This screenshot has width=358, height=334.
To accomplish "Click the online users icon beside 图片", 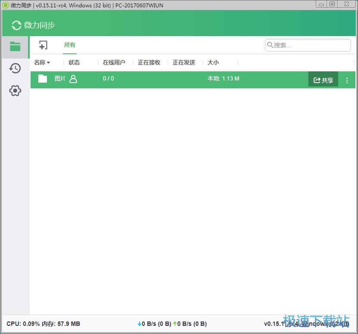I will coord(73,79).
